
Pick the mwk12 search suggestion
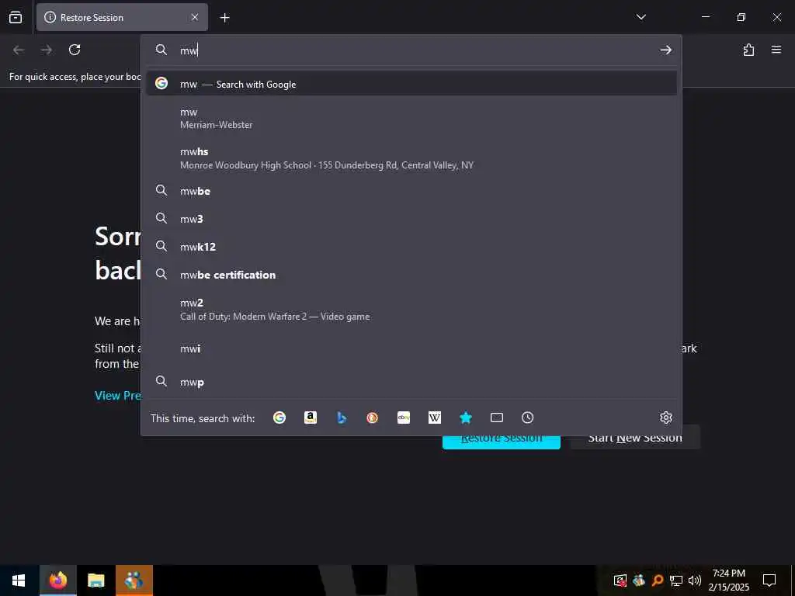pyautogui.click(x=411, y=247)
